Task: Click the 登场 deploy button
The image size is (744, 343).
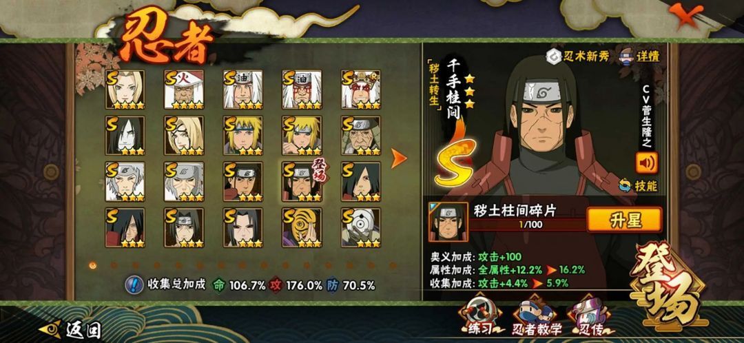Action: (667, 287)
